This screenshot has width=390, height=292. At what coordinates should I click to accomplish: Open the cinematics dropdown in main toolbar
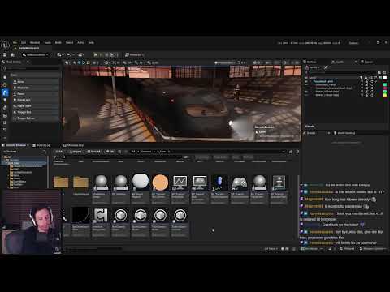pos(81,54)
